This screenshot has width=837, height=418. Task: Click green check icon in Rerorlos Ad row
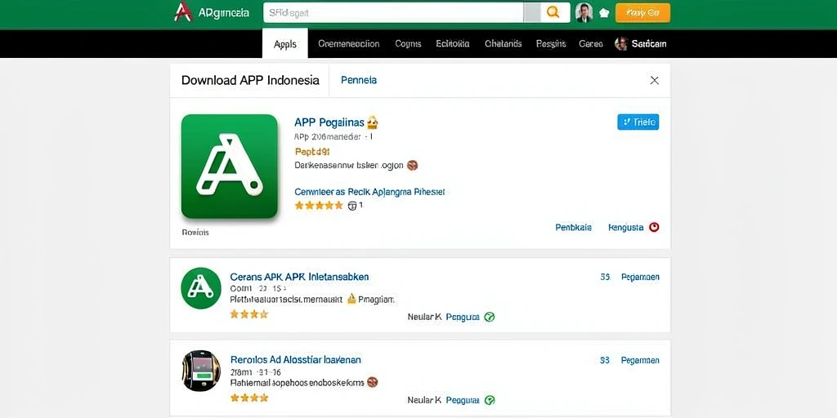pos(489,400)
